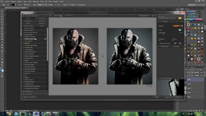Screen dimensions: 206x116
Task: Select the NATURALEZA filter category tab
Action: tap(42, 21)
